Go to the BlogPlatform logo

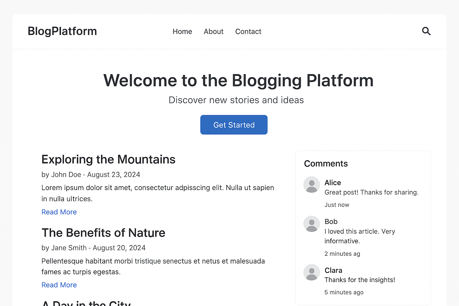pyautogui.click(x=62, y=31)
